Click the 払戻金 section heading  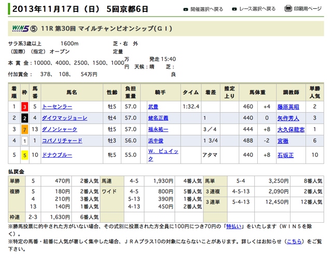pyautogui.click(x=16, y=172)
